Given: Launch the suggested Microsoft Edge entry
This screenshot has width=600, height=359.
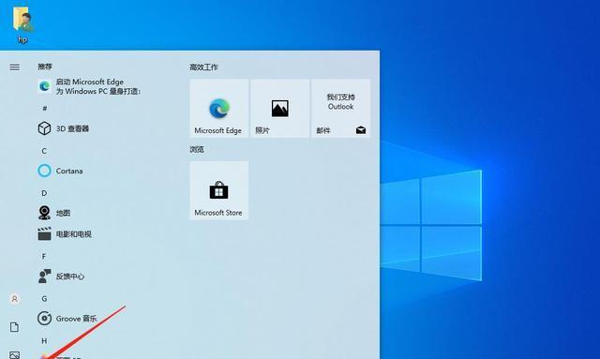Looking at the screenshot, I should pos(90,86).
